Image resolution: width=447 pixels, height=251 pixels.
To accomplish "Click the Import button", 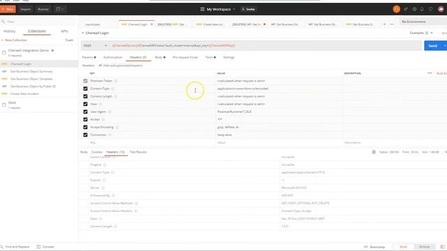I will coord(25,9).
